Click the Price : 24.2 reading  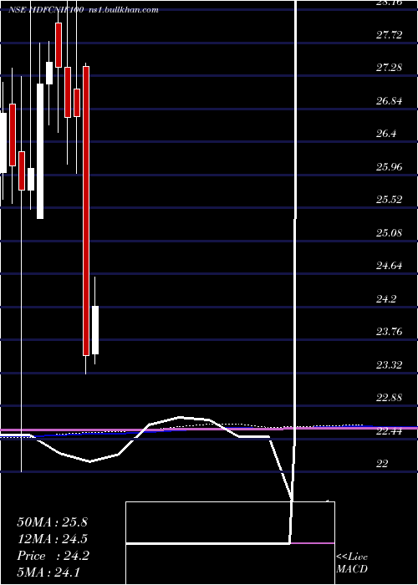53,556
